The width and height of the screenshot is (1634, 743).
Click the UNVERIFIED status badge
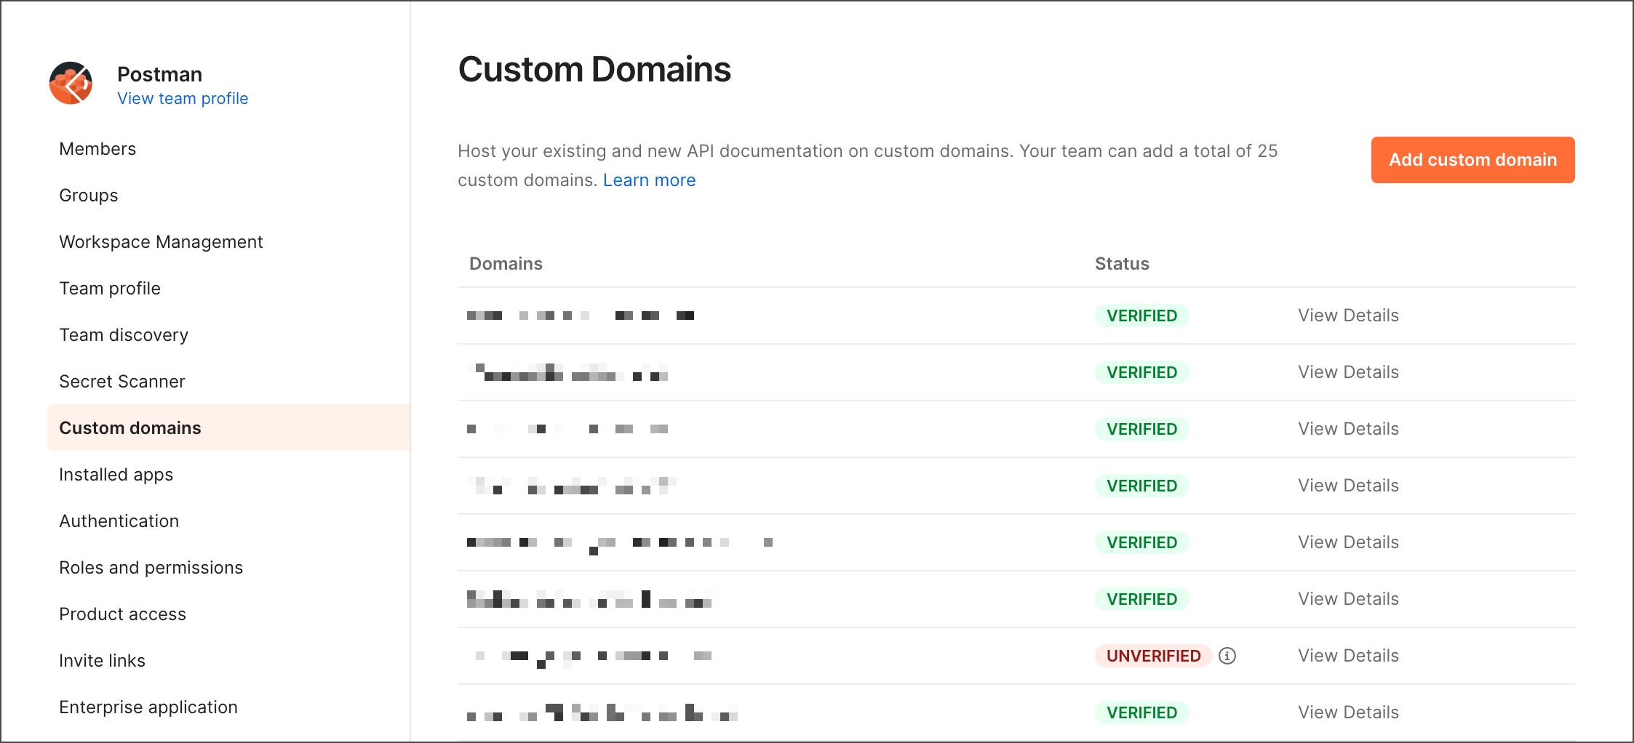[1152, 656]
